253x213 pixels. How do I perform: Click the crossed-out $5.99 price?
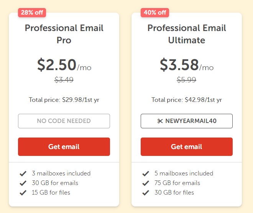(x=187, y=80)
